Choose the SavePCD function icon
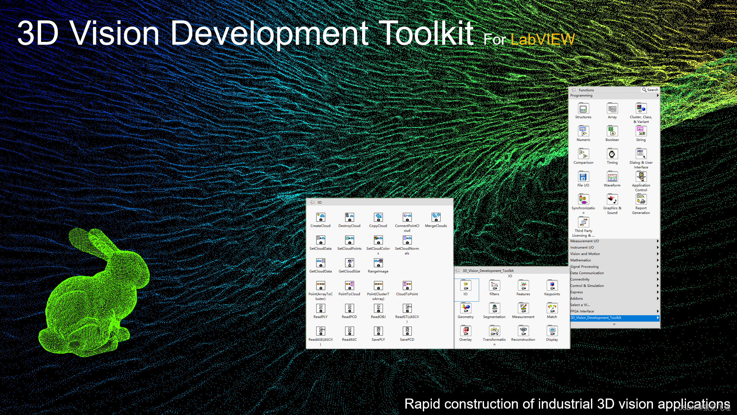Screen dimensions: 737x415 click(x=407, y=331)
